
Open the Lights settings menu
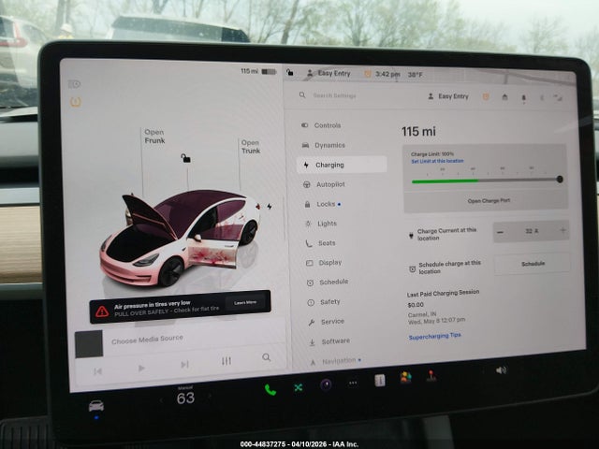click(x=327, y=224)
